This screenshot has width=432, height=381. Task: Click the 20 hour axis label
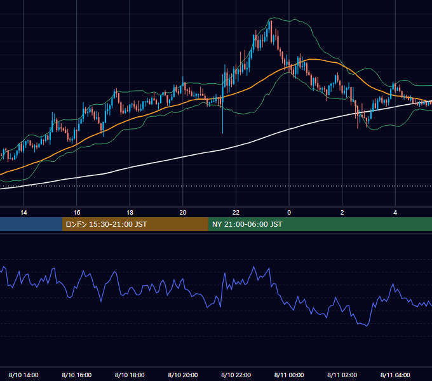pyautogui.click(x=183, y=213)
